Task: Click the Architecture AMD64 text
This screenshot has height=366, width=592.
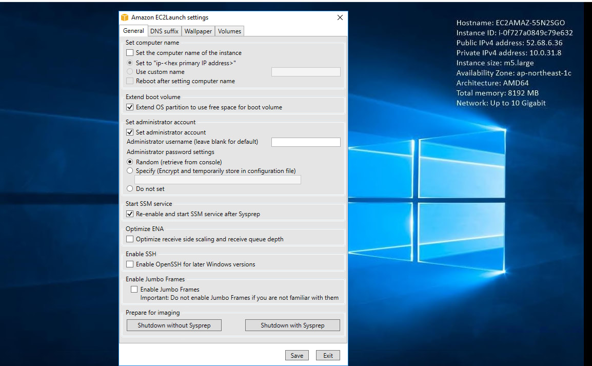Action: [x=492, y=83]
